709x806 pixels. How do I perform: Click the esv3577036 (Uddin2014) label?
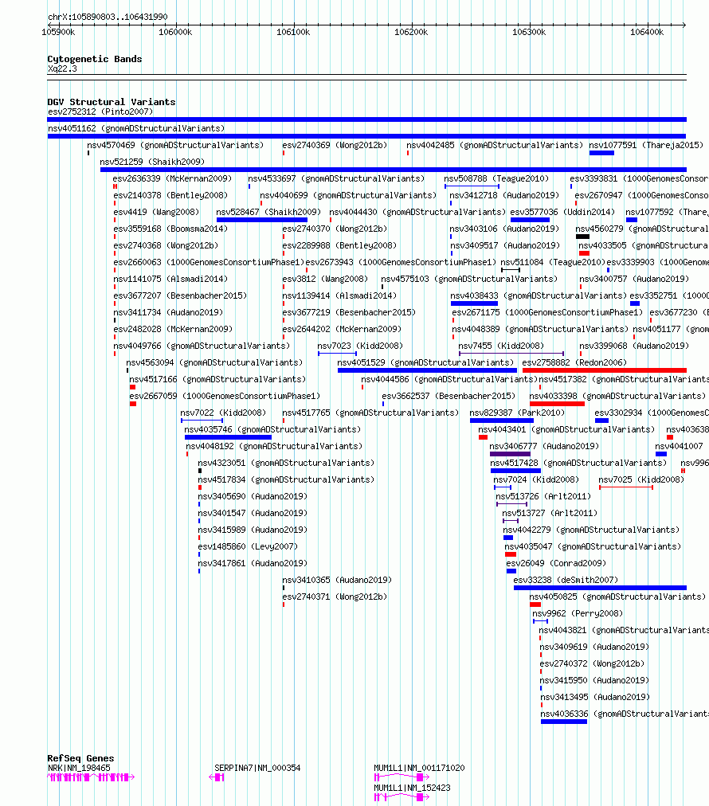coord(562,213)
